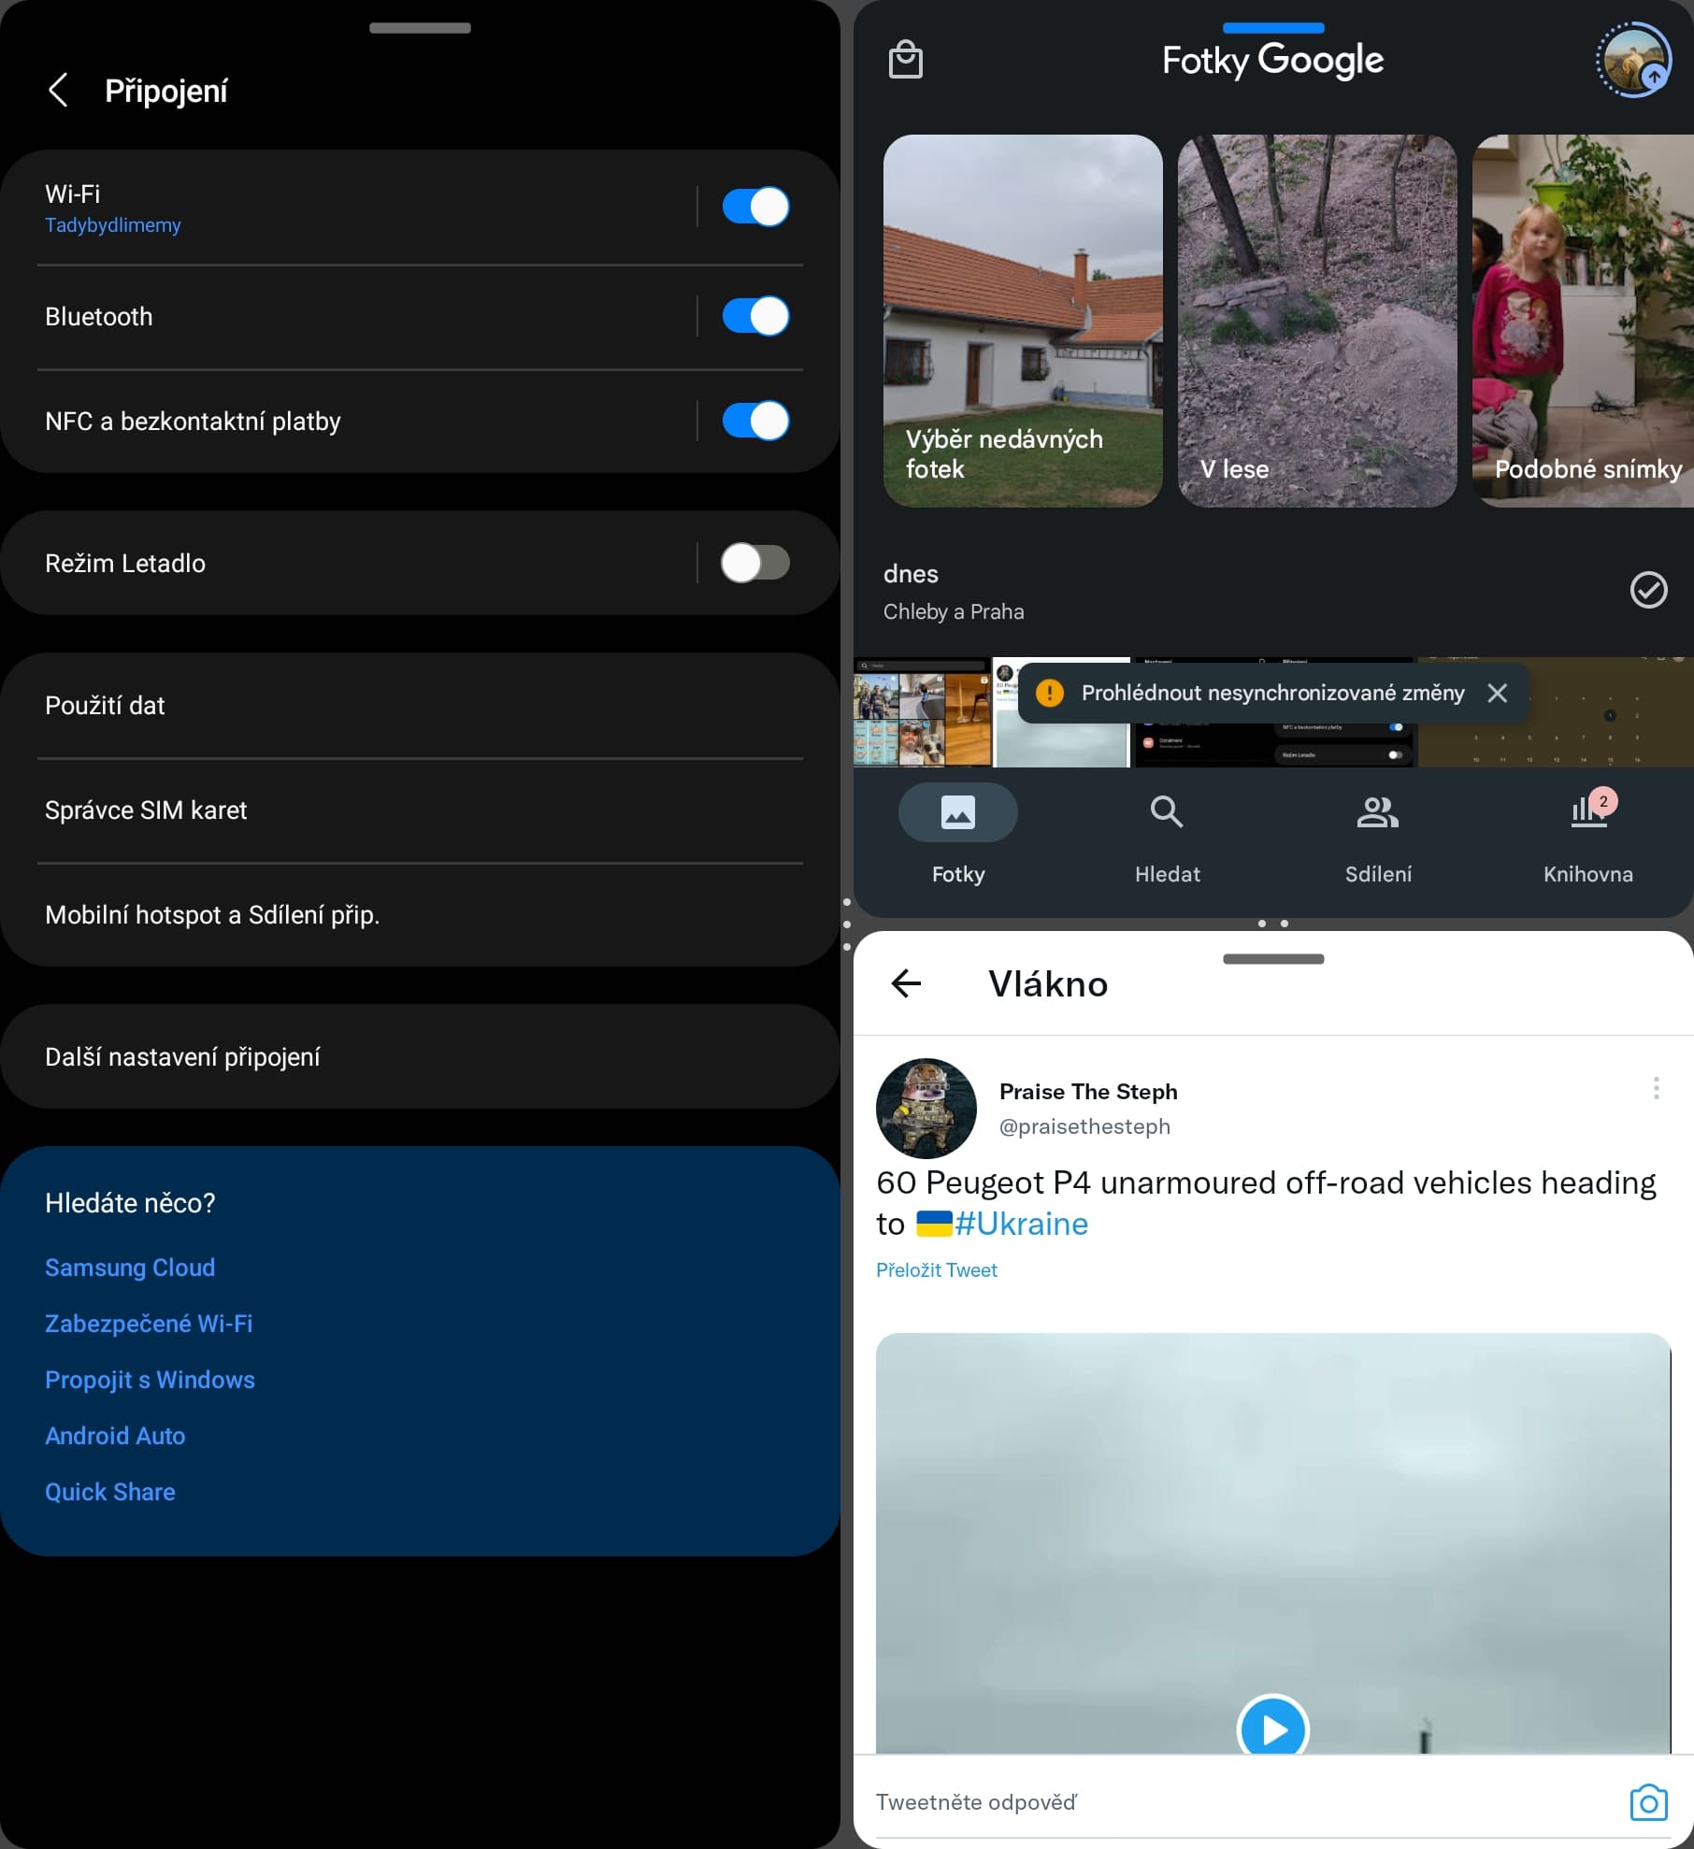
Task: Go back from the Připojení settings screen
Action: pyautogui.click(x=58, y=91)
